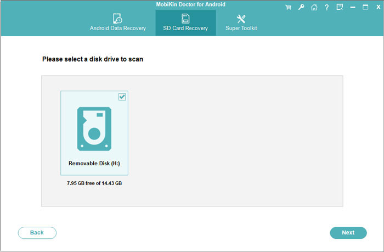Viewport: 384px width, 252px height.
Task: Click 'Please select a disk drive to scan' heading
Action: click(93, 59)
